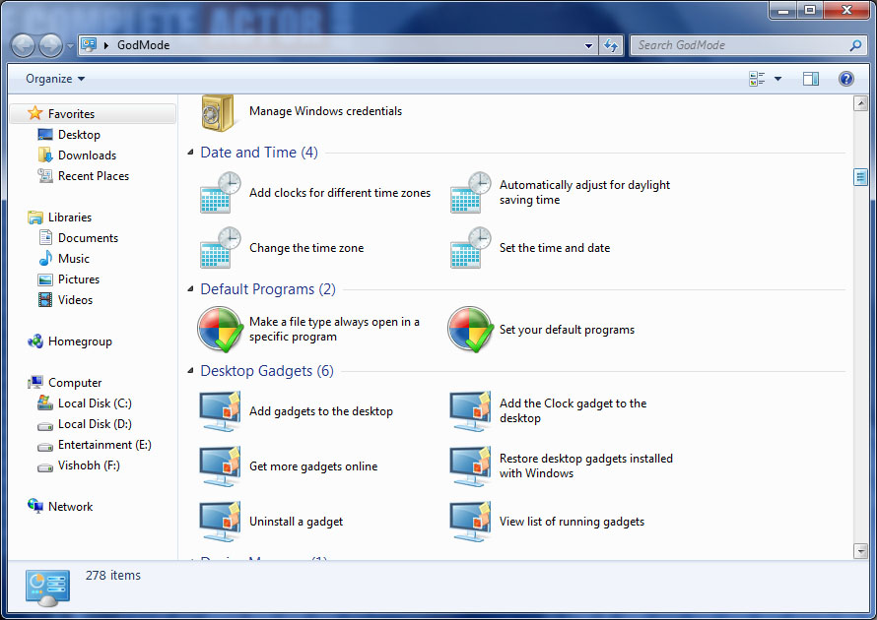The height and width of the screenshot is (620, 877).
Task: Click the vertical scrollbar up arrow
Action: coord(860,103)
